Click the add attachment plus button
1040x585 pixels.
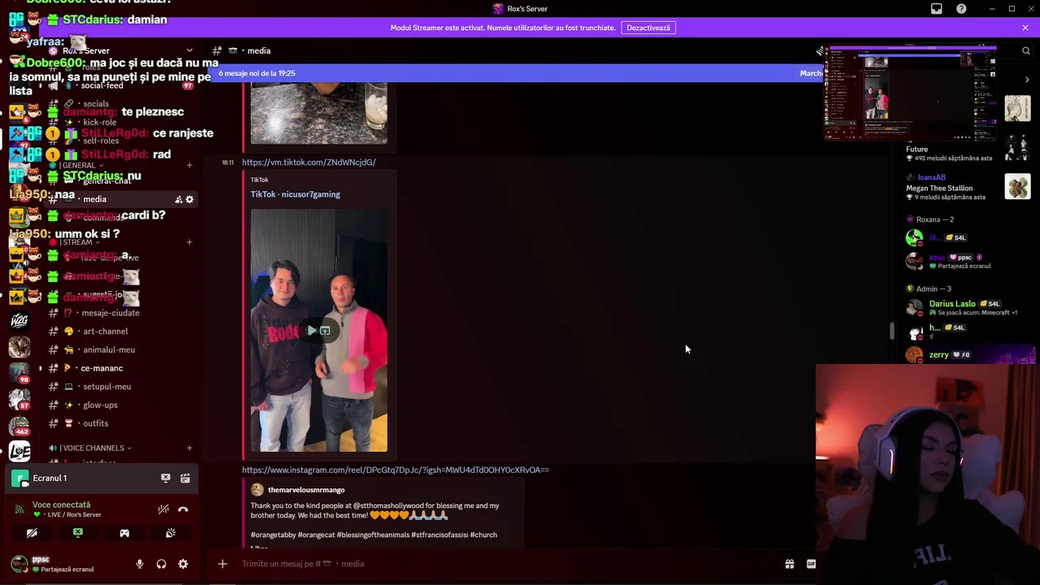click(x=222, y=564)
